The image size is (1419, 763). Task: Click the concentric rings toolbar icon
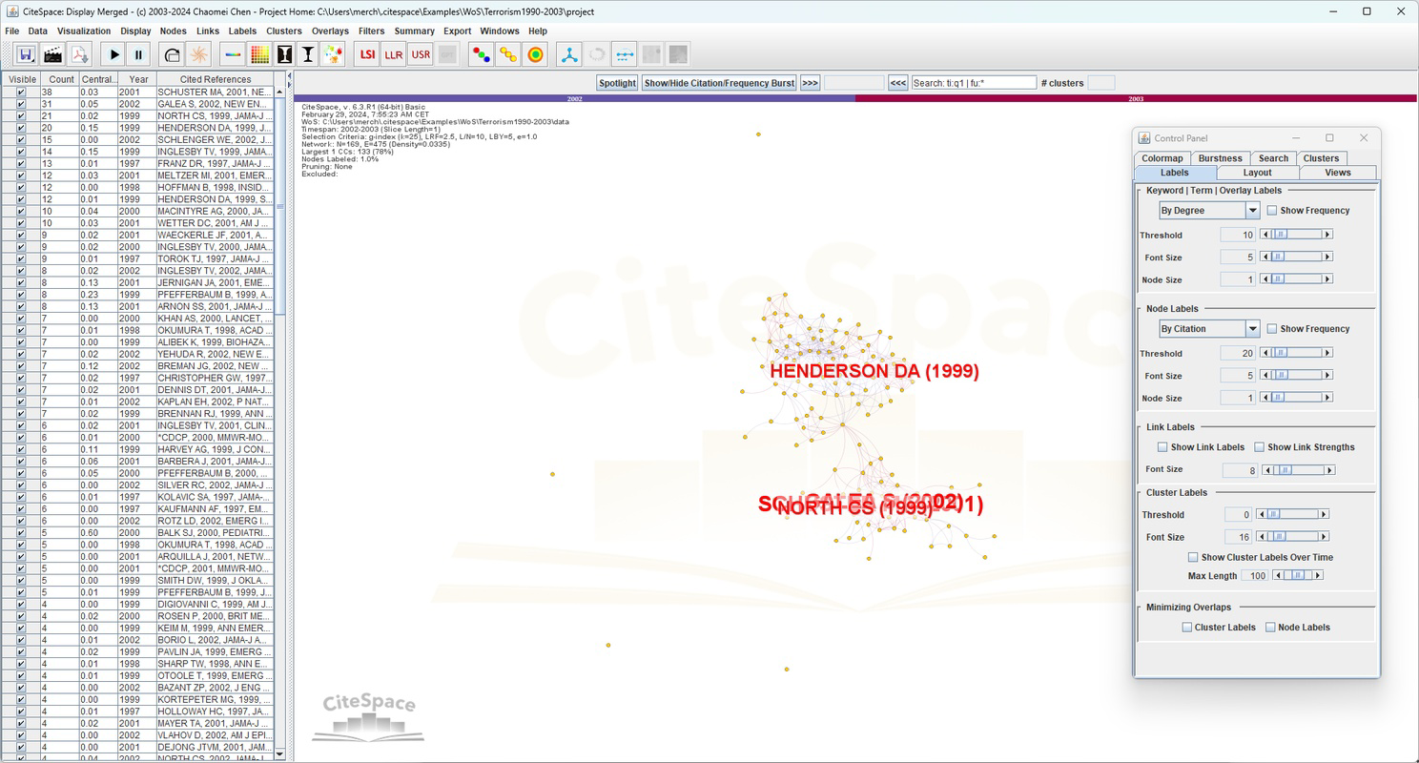click(535, 54)
